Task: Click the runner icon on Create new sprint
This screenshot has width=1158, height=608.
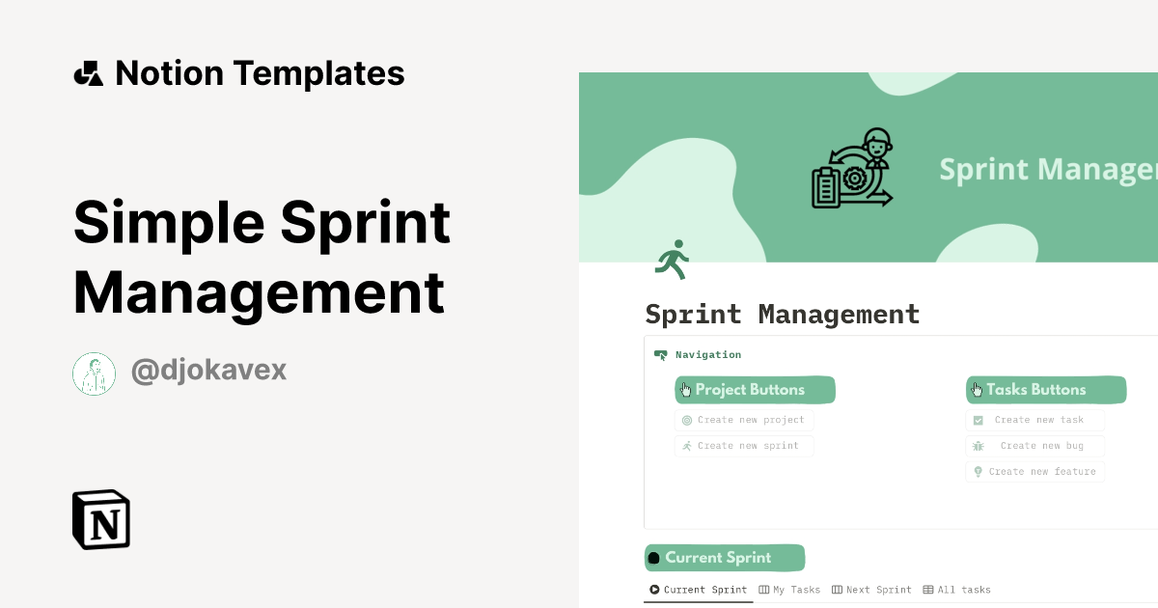Action: pos(687,445)
